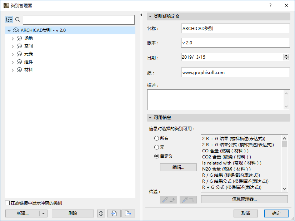
Task: Enable the 在热链接中显示冲突的类别 checkbox
Action: pyautogui.click(x=7, y=202)
